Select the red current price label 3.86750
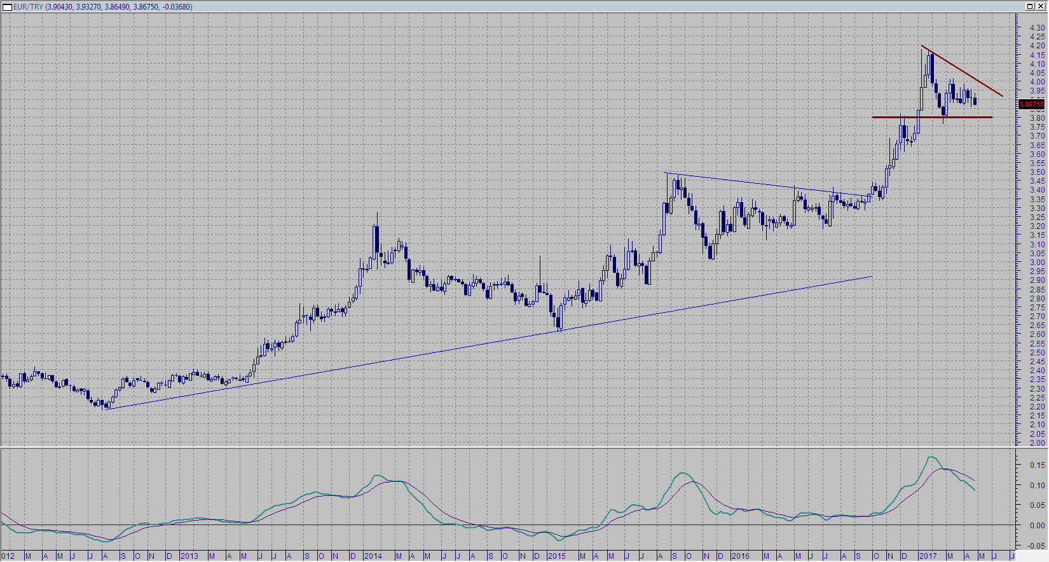This screenshot has width=1049, height=562. (x=1031, y=104)
